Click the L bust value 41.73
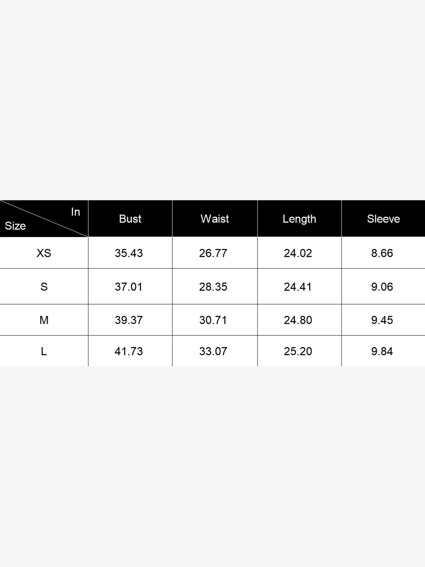Viewport: 425px width, 567px height. click(129, 351)
